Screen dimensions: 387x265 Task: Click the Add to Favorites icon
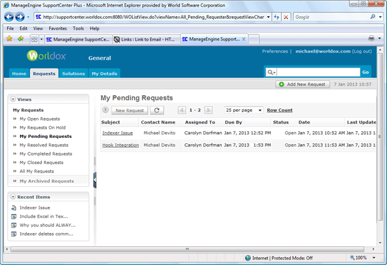click(x=21, y=39)
